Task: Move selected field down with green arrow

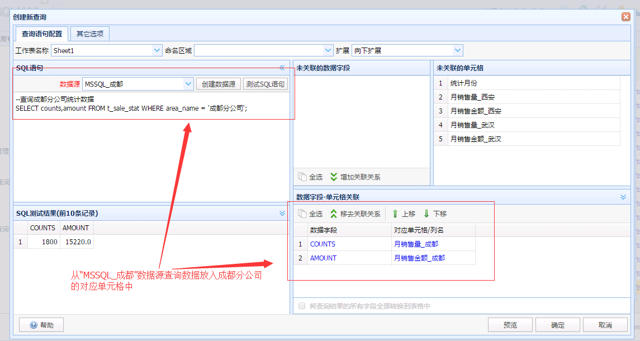Action: tap(426, 214)
